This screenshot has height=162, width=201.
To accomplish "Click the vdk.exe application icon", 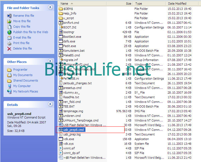I will (61, 139).
